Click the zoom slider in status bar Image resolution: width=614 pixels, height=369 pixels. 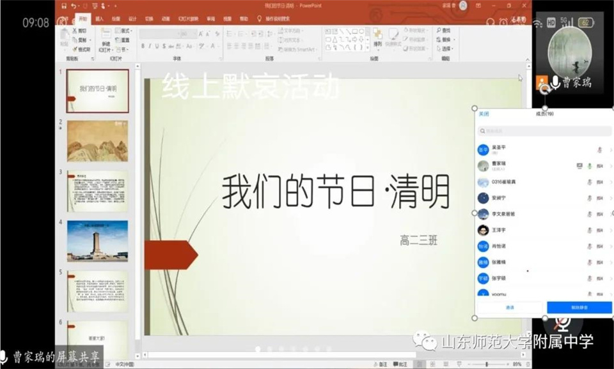487,365
